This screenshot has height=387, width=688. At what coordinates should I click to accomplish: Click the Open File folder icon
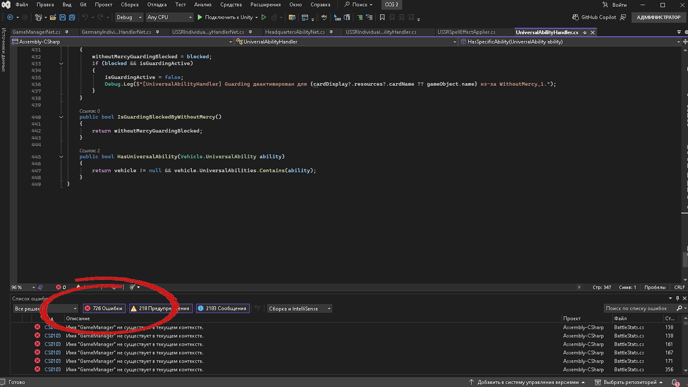(x=53, y=17)
